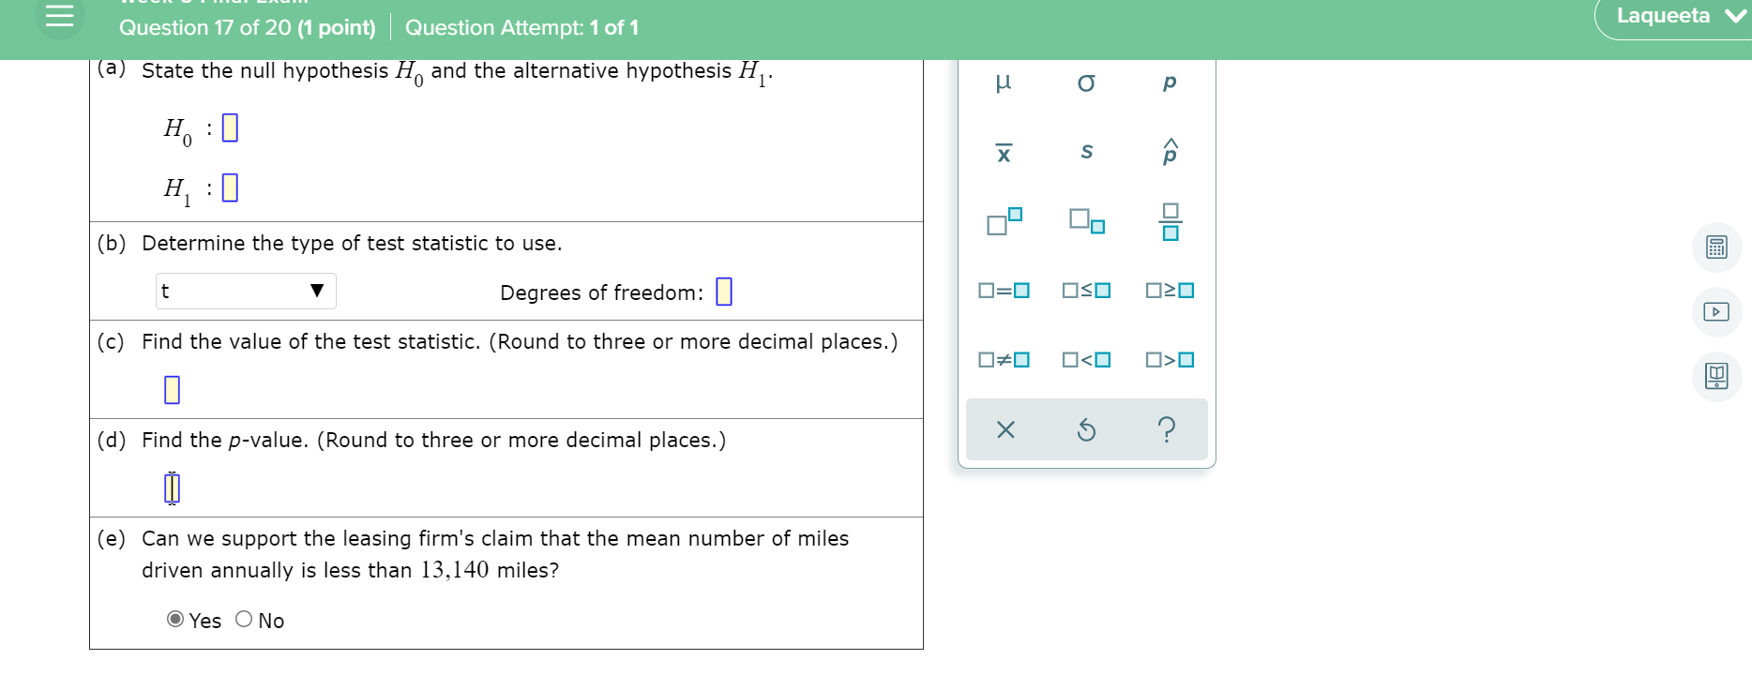Insert the s sample standard deviation symbol
This screenshot has width=1752, height=690.
click(x=1086, y=152)
